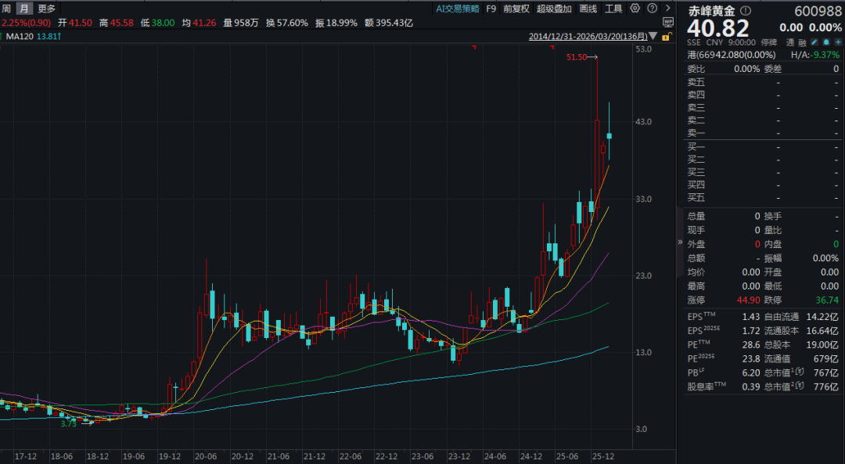
Task: Open the 工具 tools menu
Action: click(613, 9)
